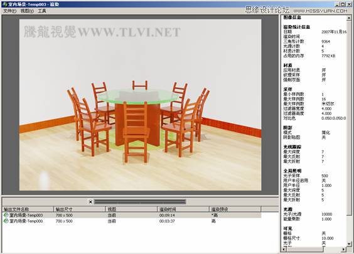Open the 工具 menu

[x=42, y=11]
